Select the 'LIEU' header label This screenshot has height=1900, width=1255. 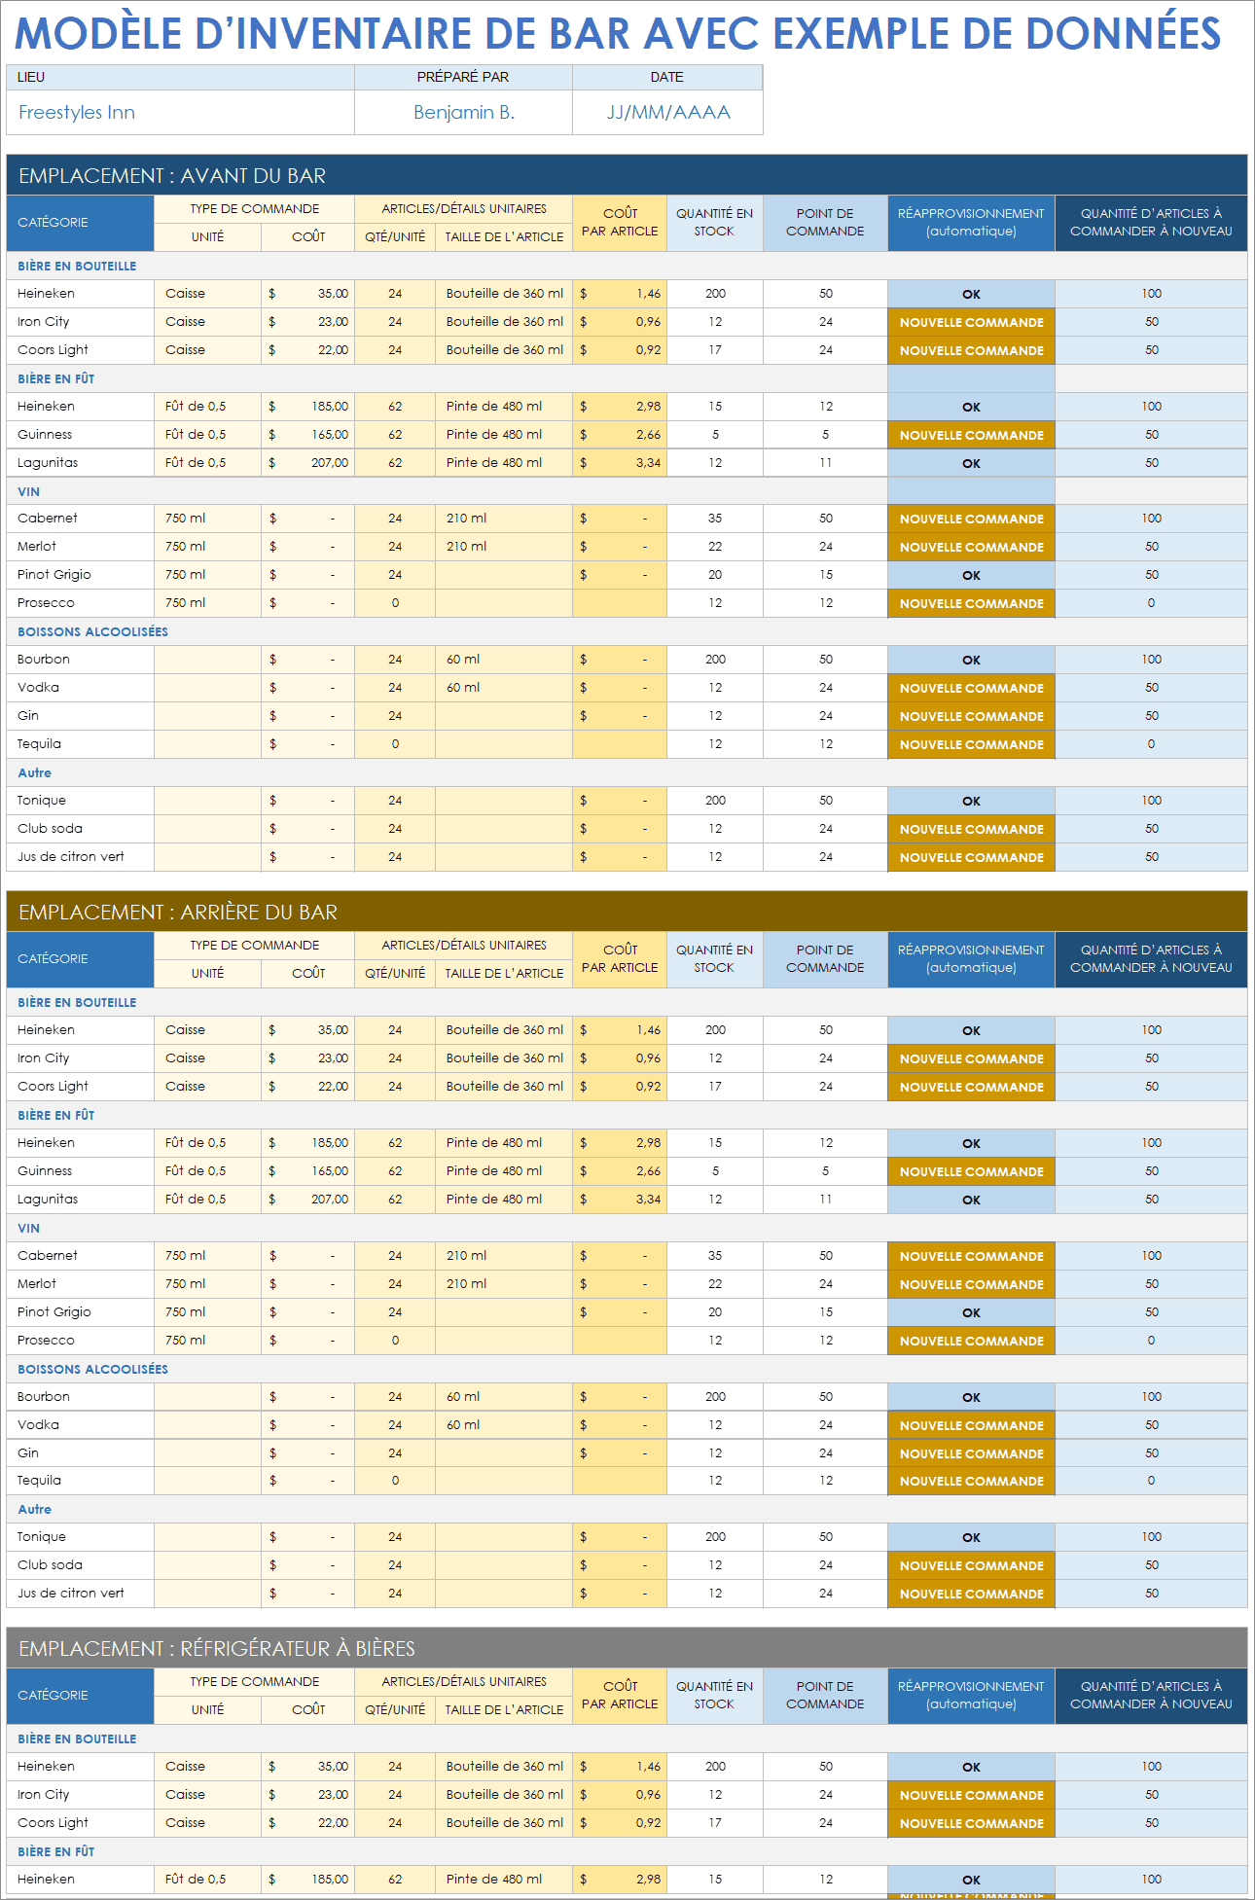(x=31, y=77)
